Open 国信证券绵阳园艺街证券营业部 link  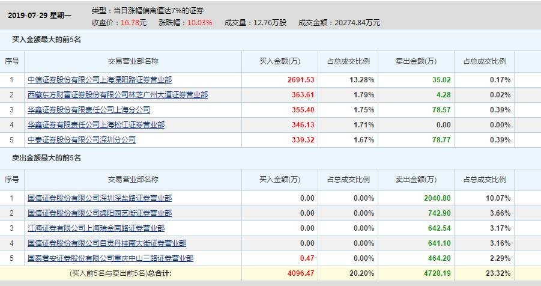(100, 213)
